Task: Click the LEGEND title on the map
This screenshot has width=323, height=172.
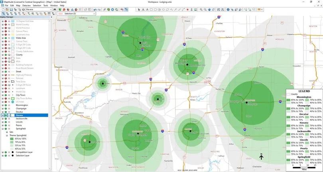Action: pos(304,91)
